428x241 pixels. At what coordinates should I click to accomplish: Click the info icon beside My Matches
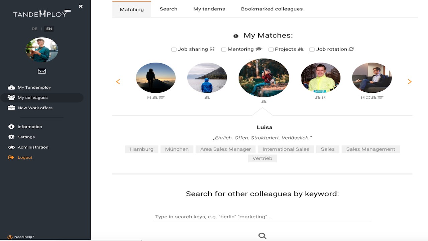(236, 36)
